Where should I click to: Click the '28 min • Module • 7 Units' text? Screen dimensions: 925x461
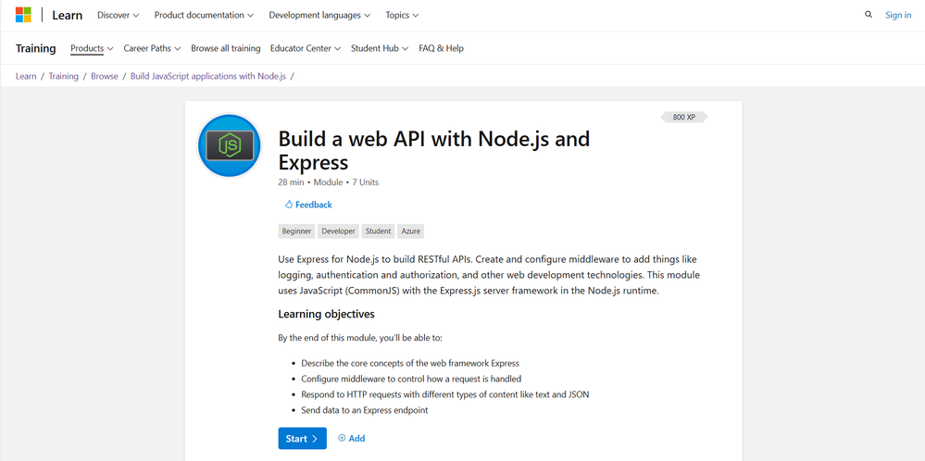pos(329,182)
